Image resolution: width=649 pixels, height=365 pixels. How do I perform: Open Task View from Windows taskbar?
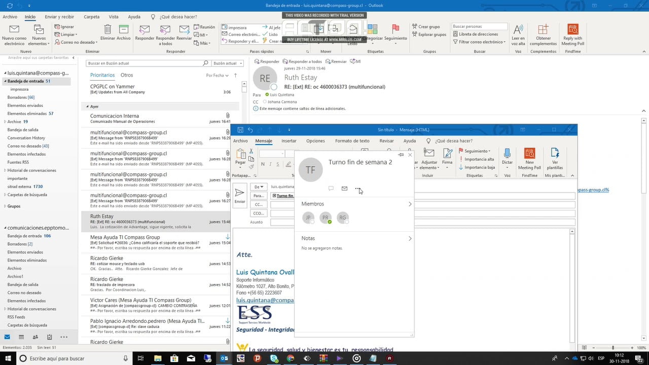point(141,358)
